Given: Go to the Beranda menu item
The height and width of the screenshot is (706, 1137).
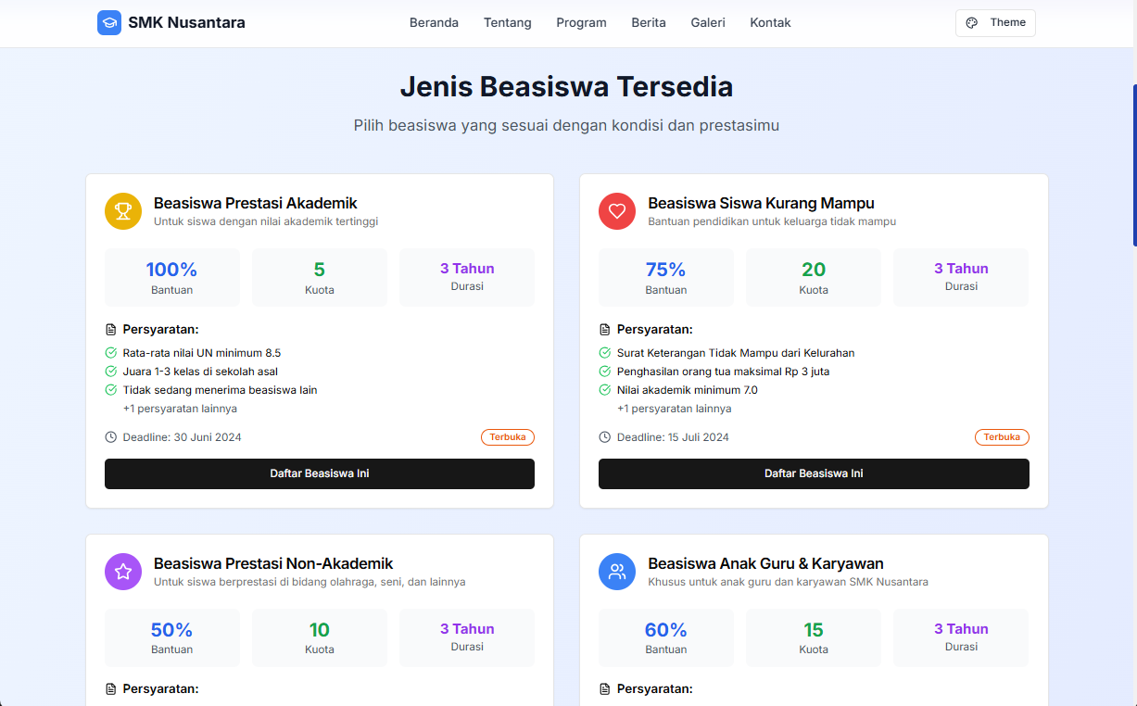Looking at the screenshot, I should (434, 23).
